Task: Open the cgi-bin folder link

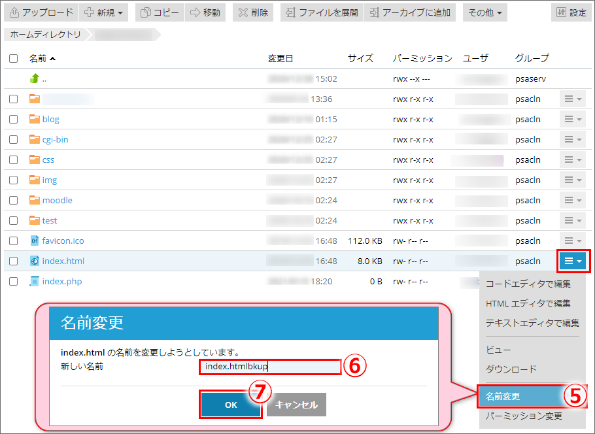Action: pos(56,139)
